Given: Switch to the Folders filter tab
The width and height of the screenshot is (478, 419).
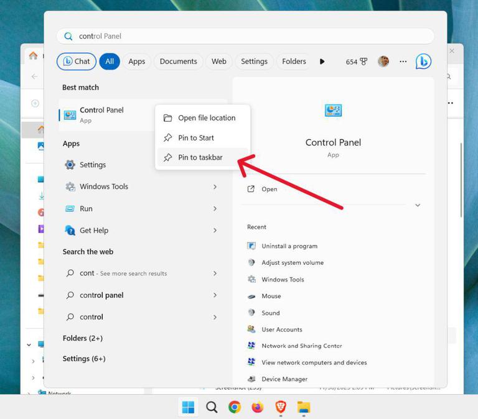Looking at the screenshot, I should [x=294, y=62].
